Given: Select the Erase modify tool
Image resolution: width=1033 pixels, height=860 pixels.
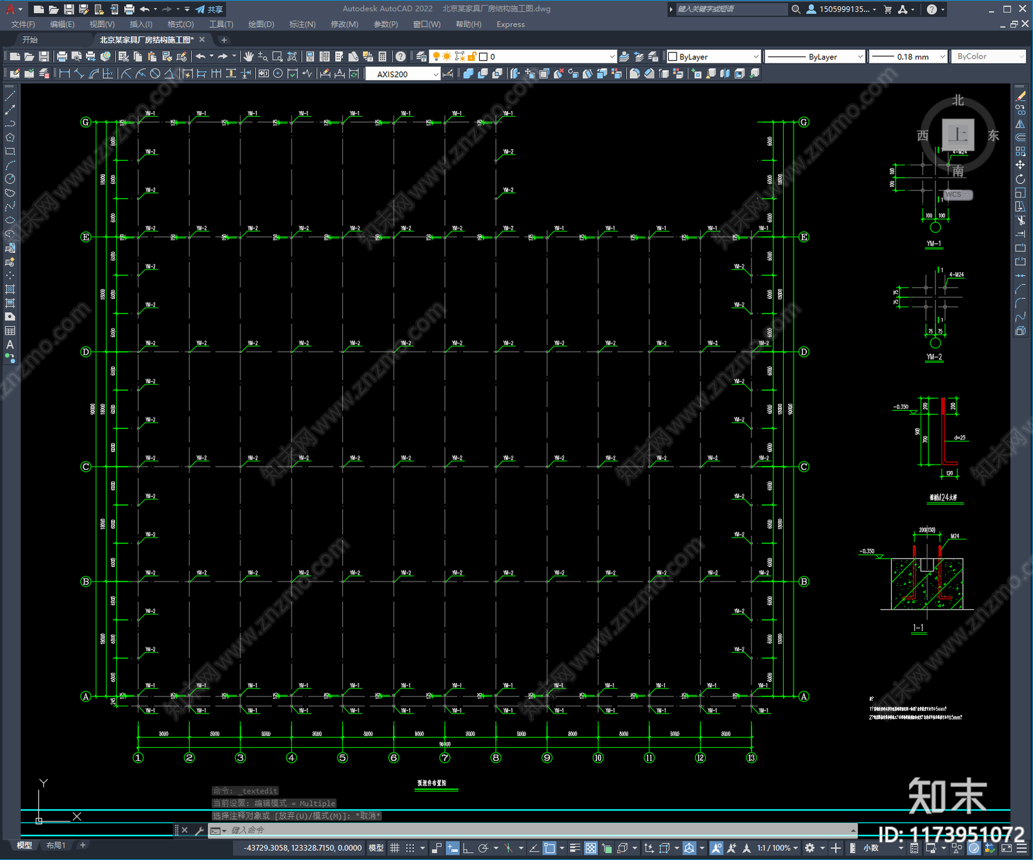Looking at the screenshot, I should pos(1020,95).
